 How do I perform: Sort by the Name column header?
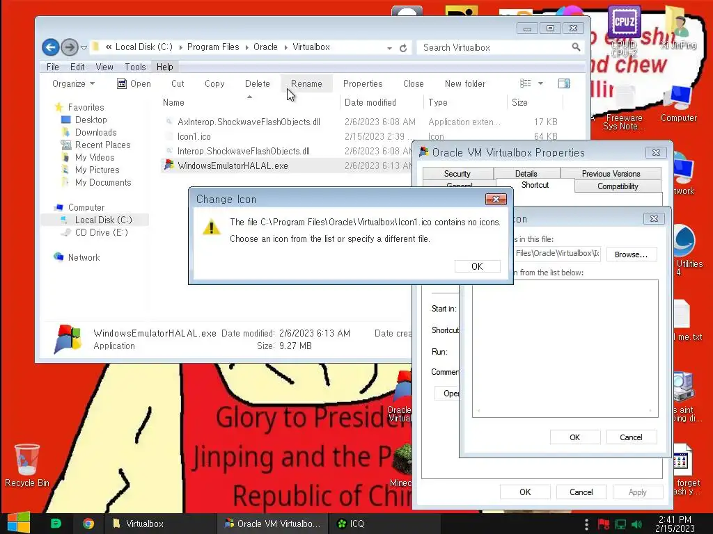pos(173,103)
